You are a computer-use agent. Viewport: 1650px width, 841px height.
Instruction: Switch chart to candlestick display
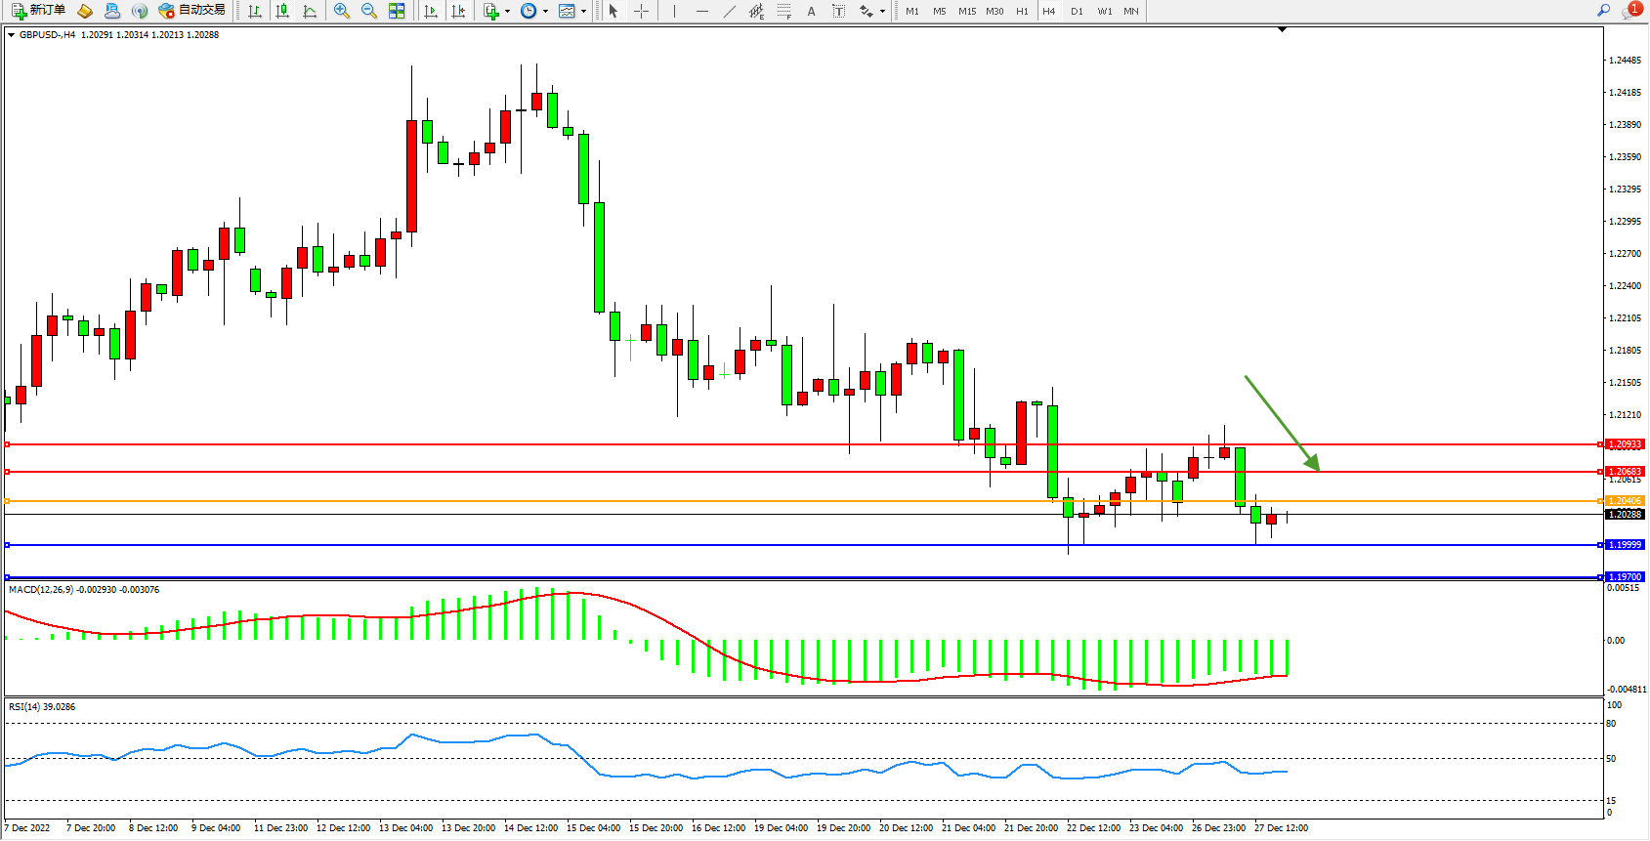pyautogui.click(x=282, y=11)
